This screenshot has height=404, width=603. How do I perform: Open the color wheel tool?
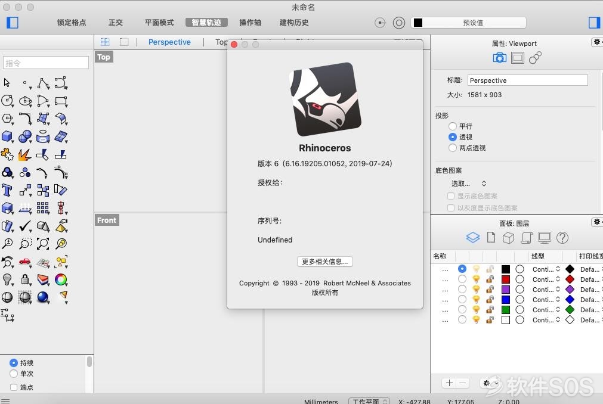61,279
